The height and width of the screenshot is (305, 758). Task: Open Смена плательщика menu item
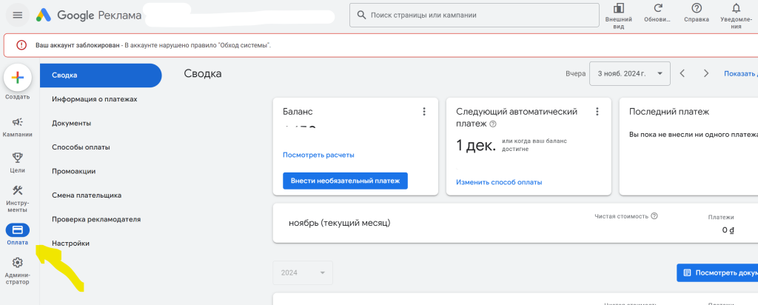coord(87,195)
